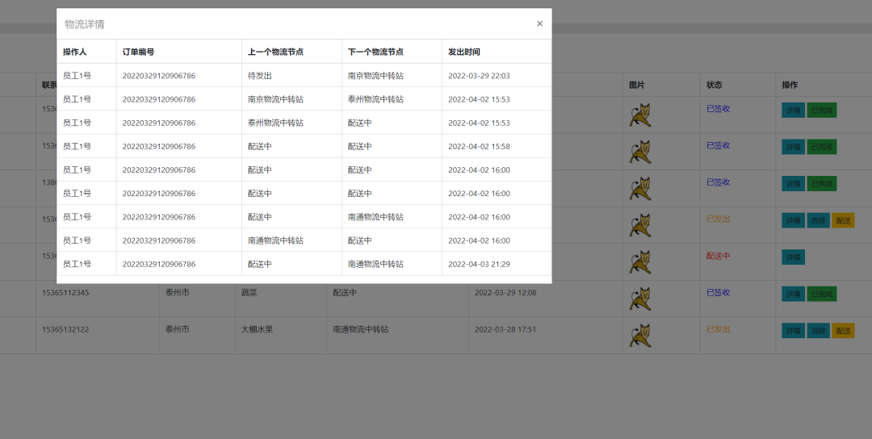The image size is (872, 439).
Task: Click the 操作 column header in background table
Action: (790, 85)
